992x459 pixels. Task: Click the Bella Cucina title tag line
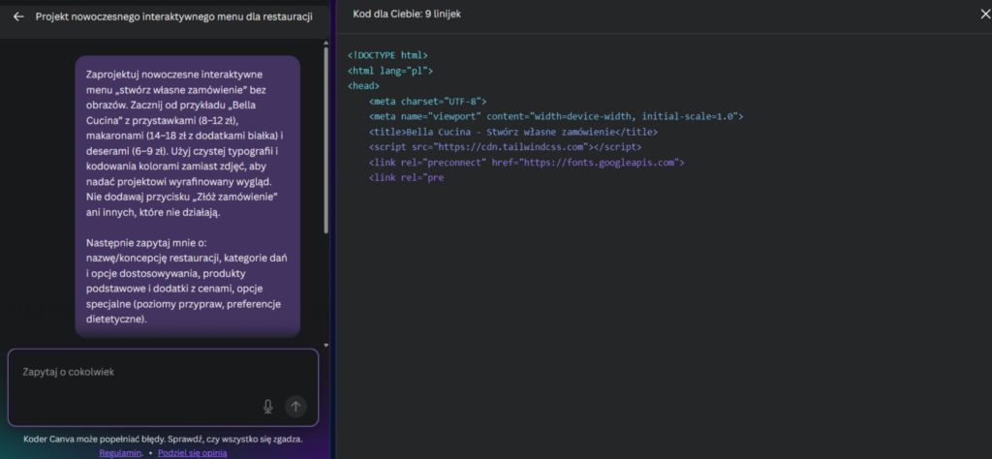512,132
